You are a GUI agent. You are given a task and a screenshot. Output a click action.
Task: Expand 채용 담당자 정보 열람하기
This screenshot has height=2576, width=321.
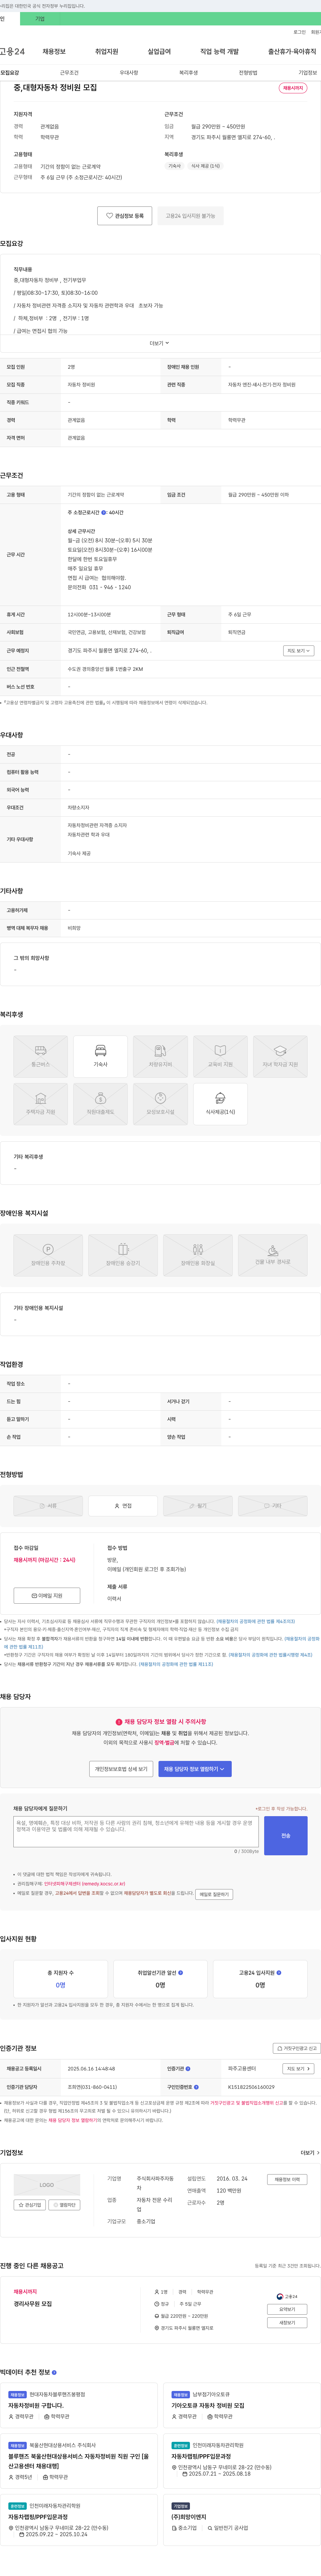[x=195, y=1769]
